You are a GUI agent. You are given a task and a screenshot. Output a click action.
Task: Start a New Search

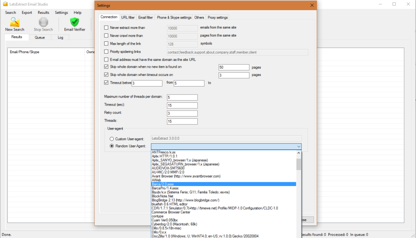[14, 24]
